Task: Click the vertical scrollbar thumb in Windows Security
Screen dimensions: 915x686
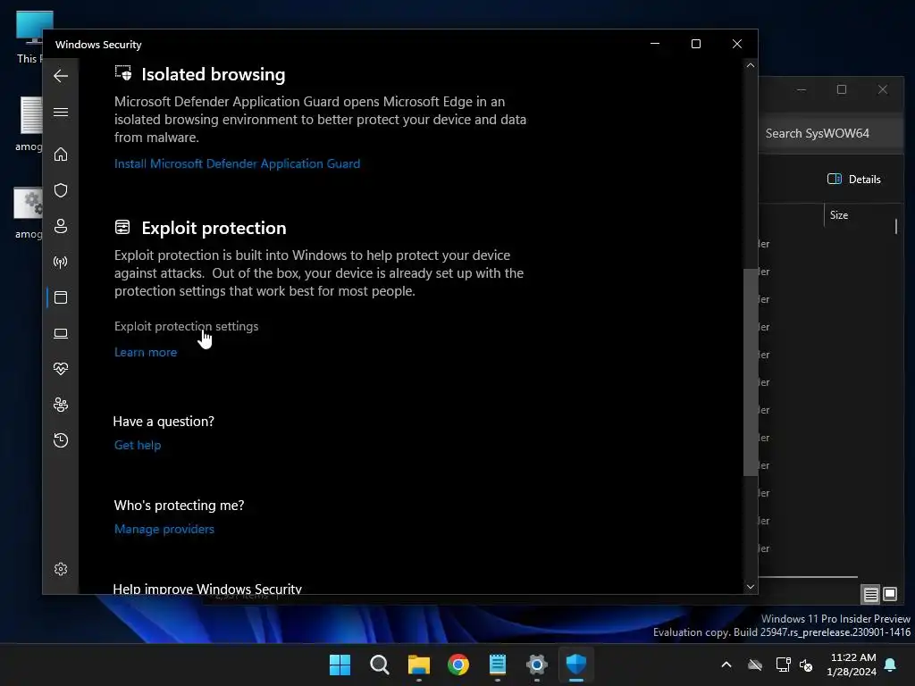Action: [x=751, y=372]
